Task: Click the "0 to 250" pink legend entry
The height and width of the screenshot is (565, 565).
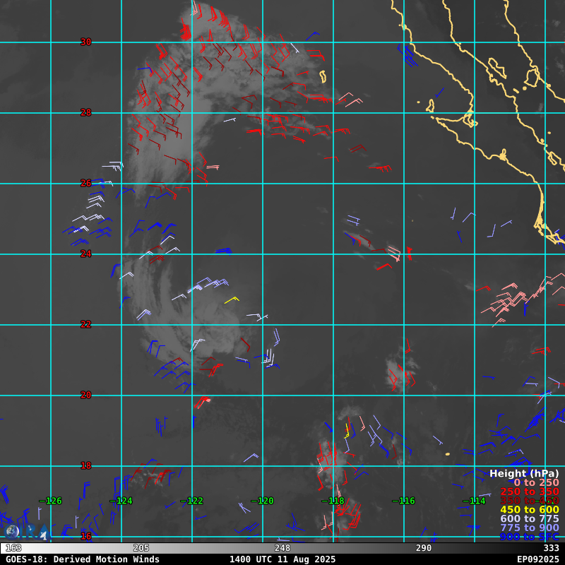Action: [x=536, y=482]
